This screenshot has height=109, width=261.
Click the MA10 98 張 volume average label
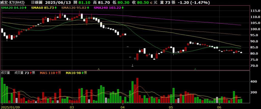76,72
